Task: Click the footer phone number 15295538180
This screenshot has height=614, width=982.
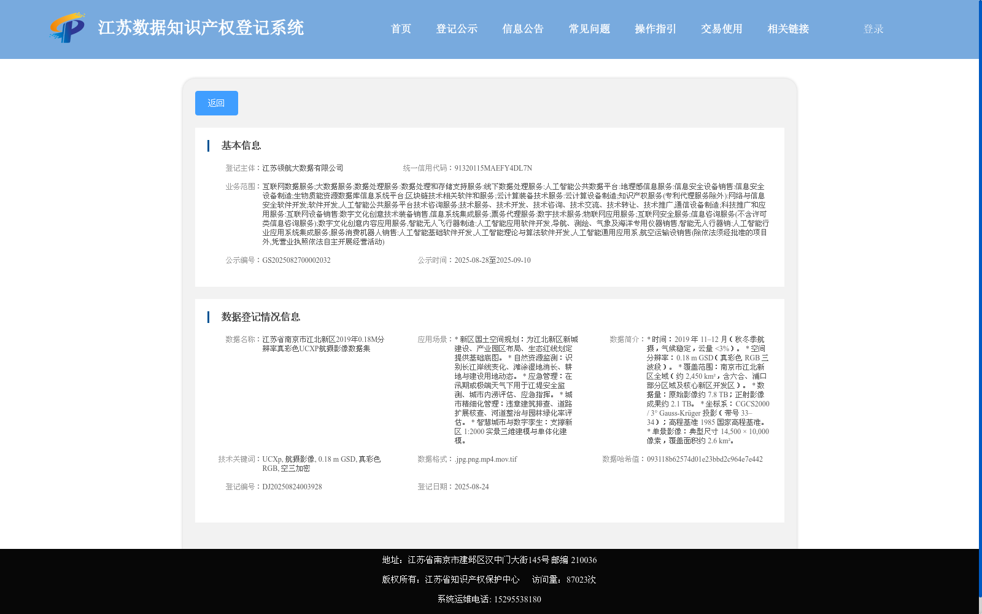Action: tap(517, 599)
